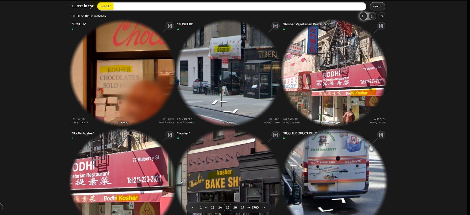Click the "FEB 2010" date label
The image size is (470, 215).
168,119
